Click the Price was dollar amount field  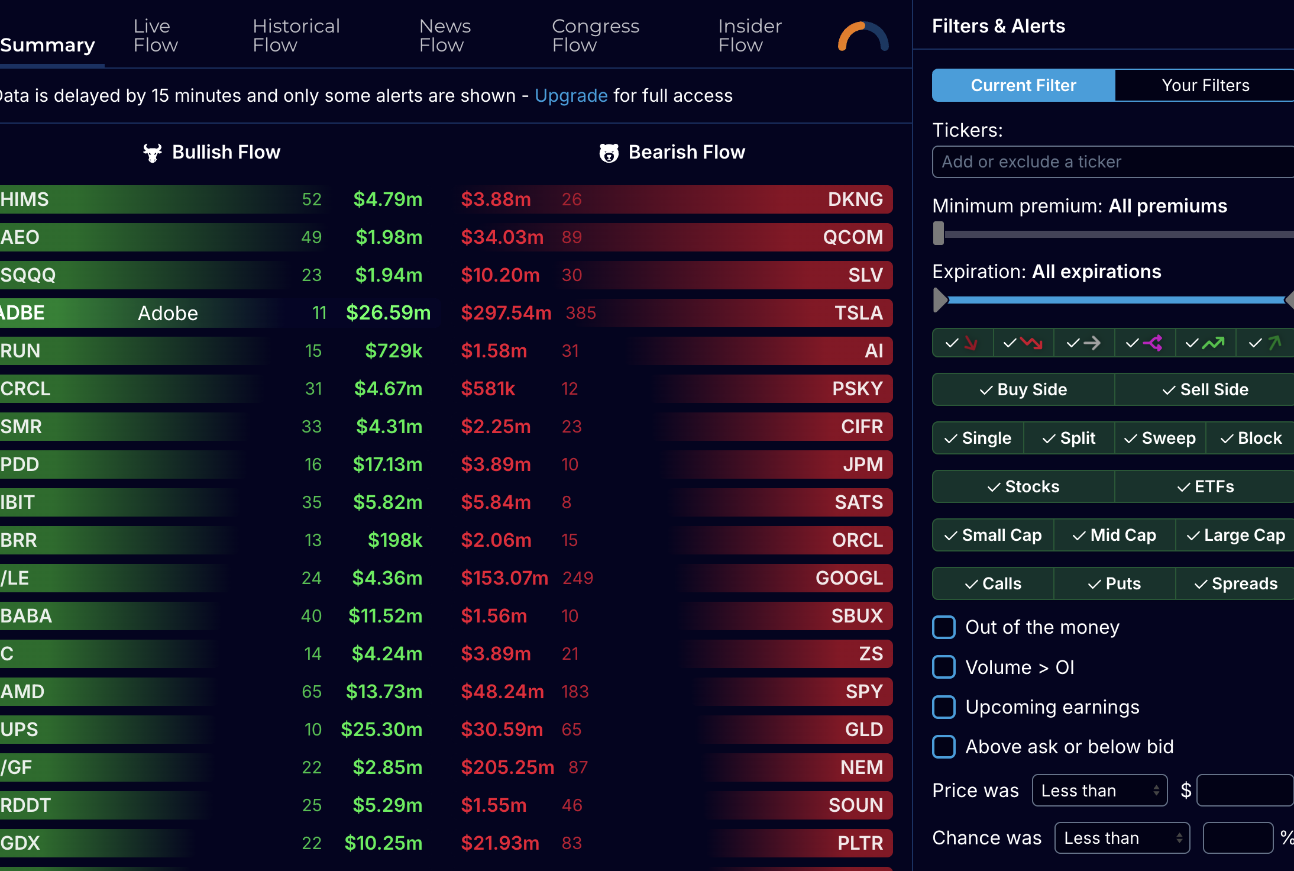[x=1245, y=791]
